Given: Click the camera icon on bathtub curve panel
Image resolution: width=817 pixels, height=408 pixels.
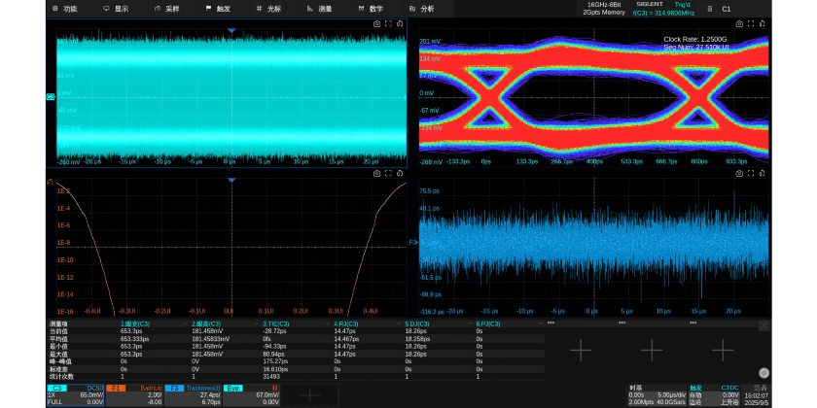Looking at the screenshot, I should [376, 173].
